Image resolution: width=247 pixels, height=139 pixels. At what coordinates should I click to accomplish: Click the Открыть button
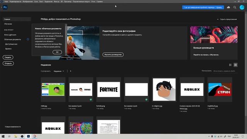click(x=8, y=63)
